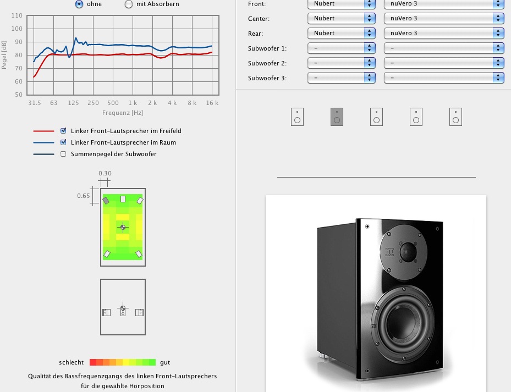Open the Center brand dropdown showing Nubert

(x=341, y=18)
